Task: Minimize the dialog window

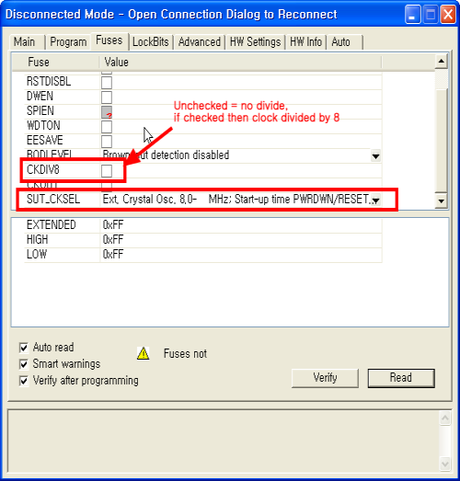Action: (x=412, y=15)
